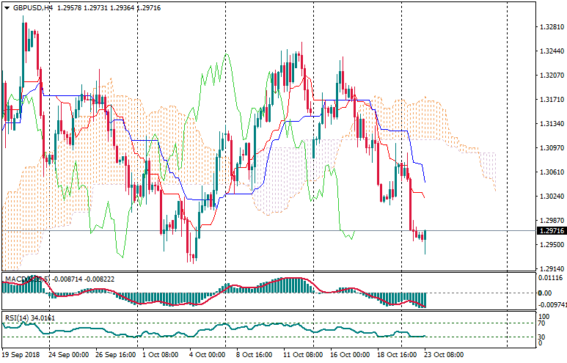Click the 1.32810 price scale label
This screenshot has width=567, height=363.
click(x=550, y=27)
